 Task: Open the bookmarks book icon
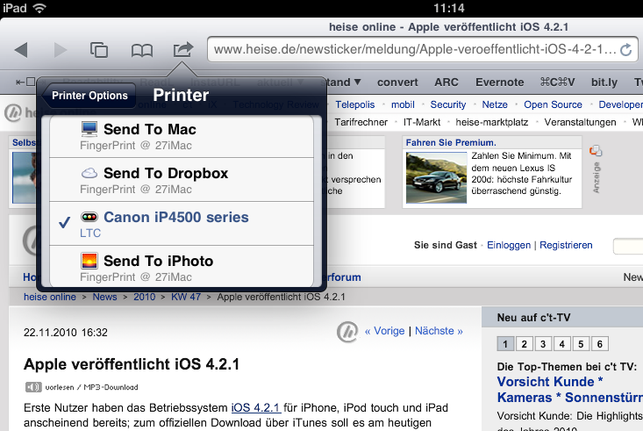(x=142, y=51)
